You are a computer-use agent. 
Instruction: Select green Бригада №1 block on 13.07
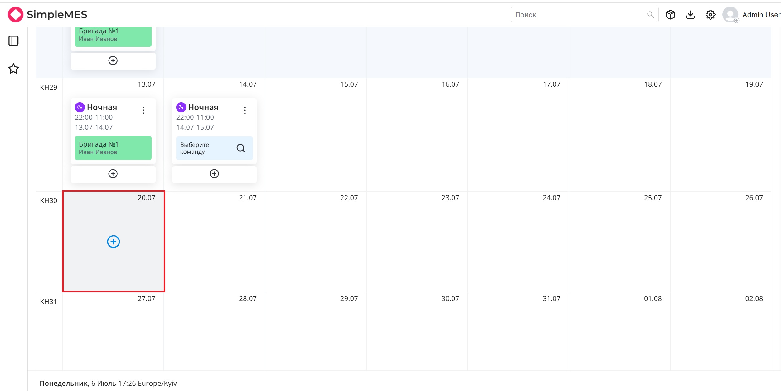pos(113,148)
